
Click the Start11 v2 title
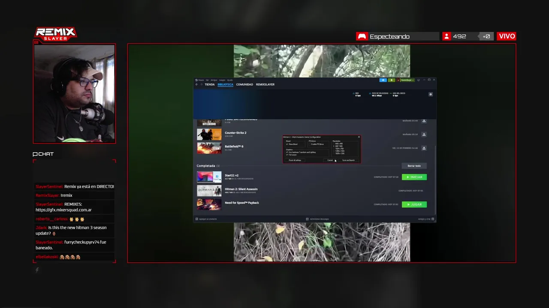(x=232, y=175)
